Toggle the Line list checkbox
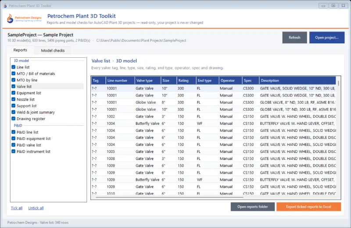351x228 pixels. 14,67
